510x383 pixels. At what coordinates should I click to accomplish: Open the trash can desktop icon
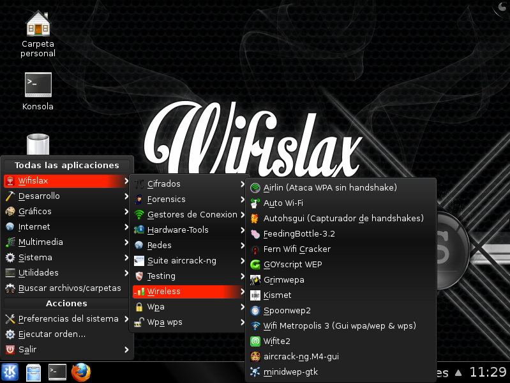[x=38, y=145]
